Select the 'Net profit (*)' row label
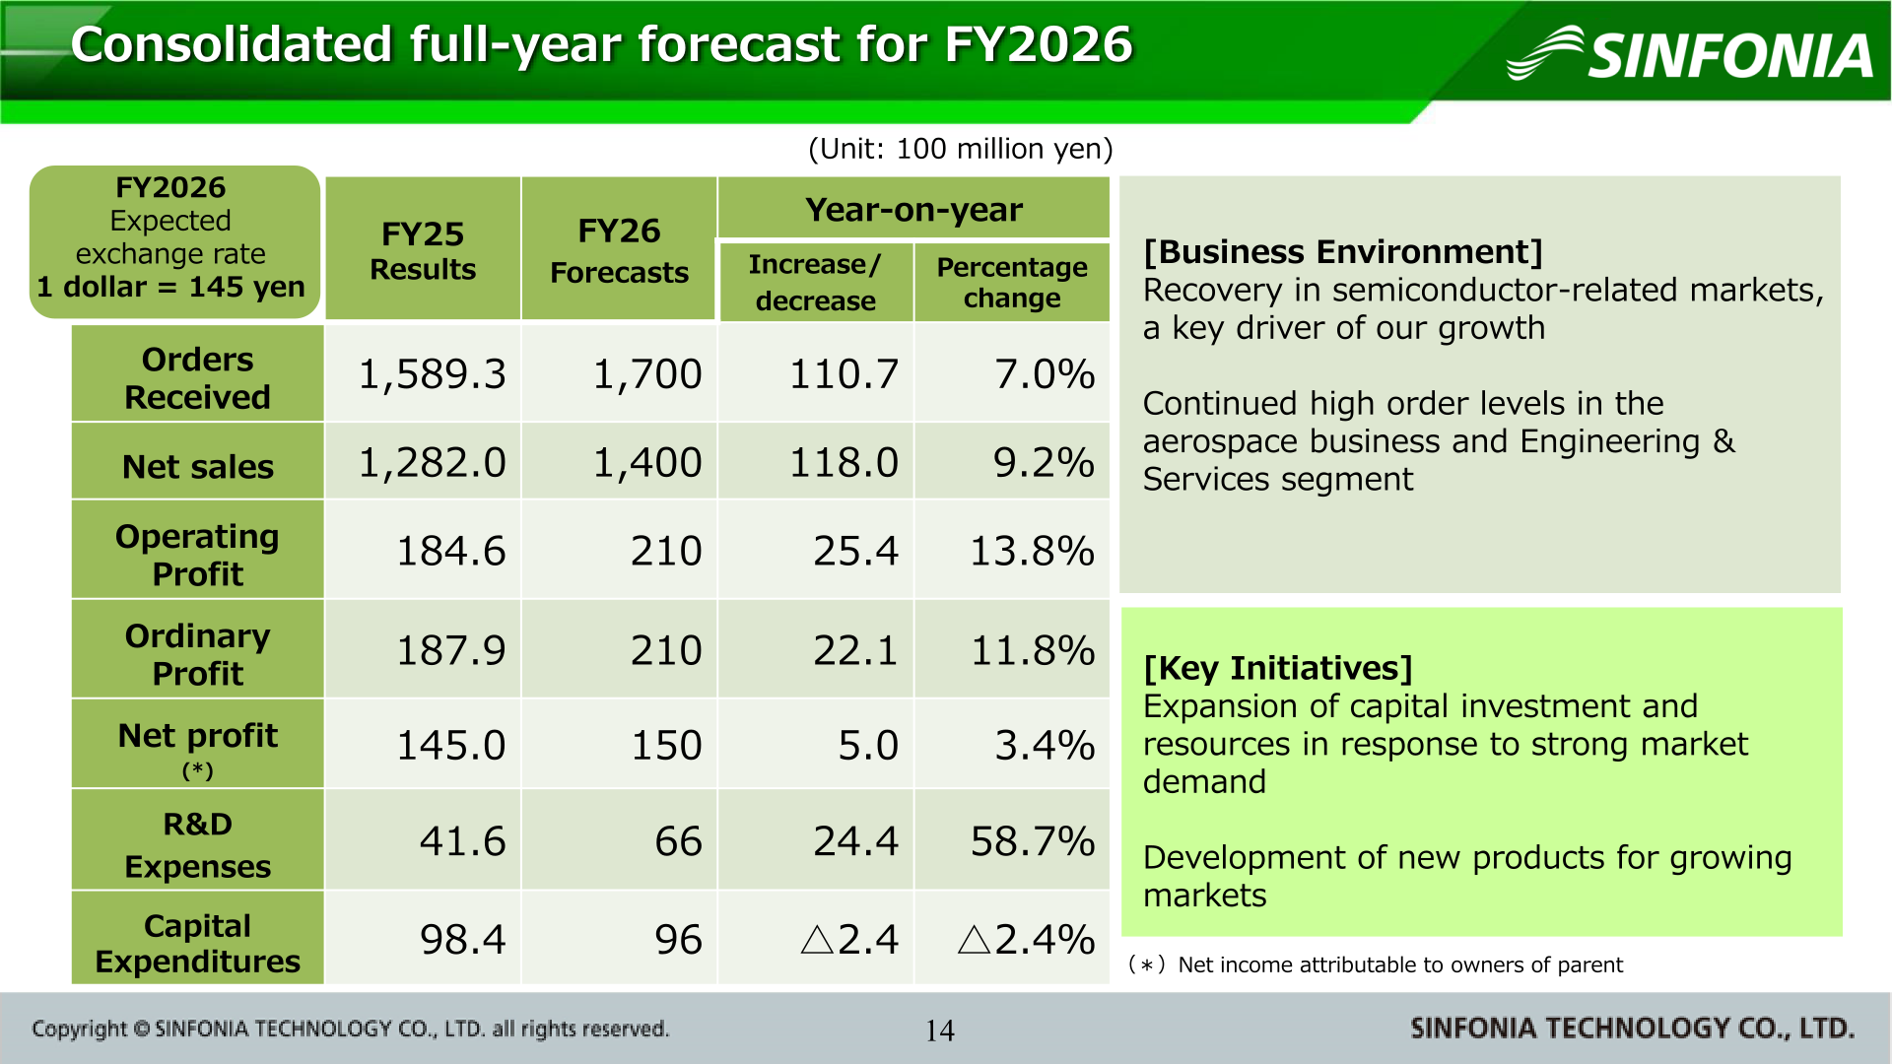 pyautogui.click(x=197, y=746)
